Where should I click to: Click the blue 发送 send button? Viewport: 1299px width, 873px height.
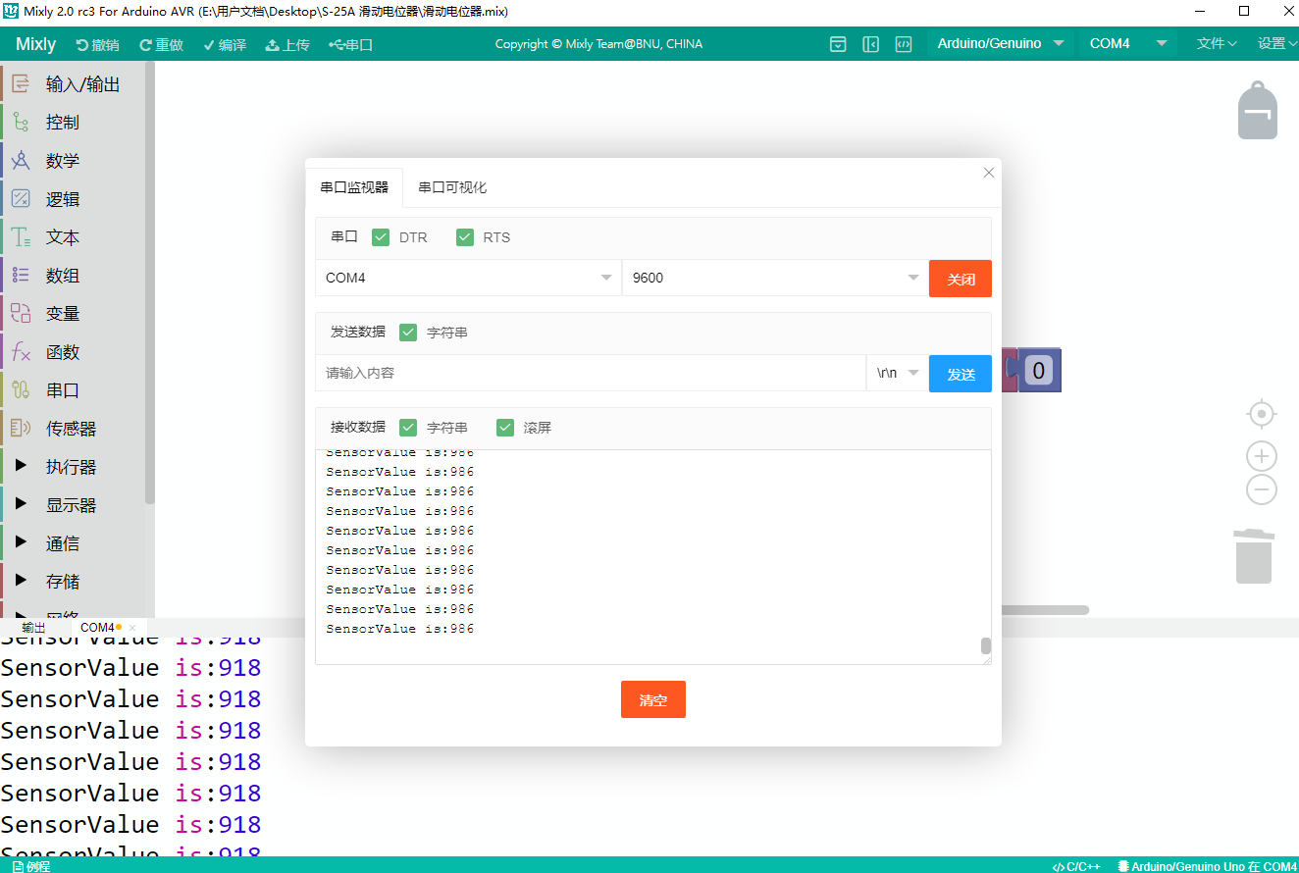(x=961, y=374)
